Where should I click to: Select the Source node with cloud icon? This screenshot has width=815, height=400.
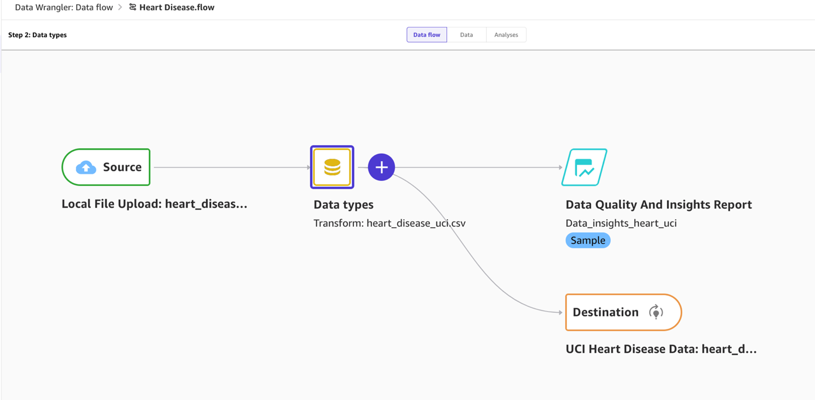(x=106, y=167)
